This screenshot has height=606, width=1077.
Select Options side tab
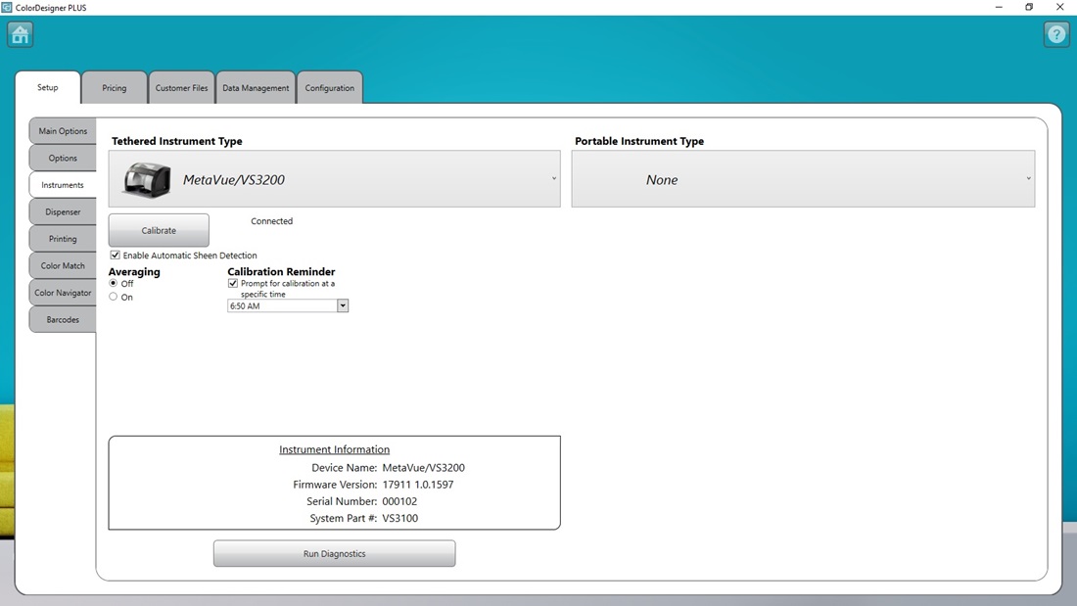coord(63,158)
